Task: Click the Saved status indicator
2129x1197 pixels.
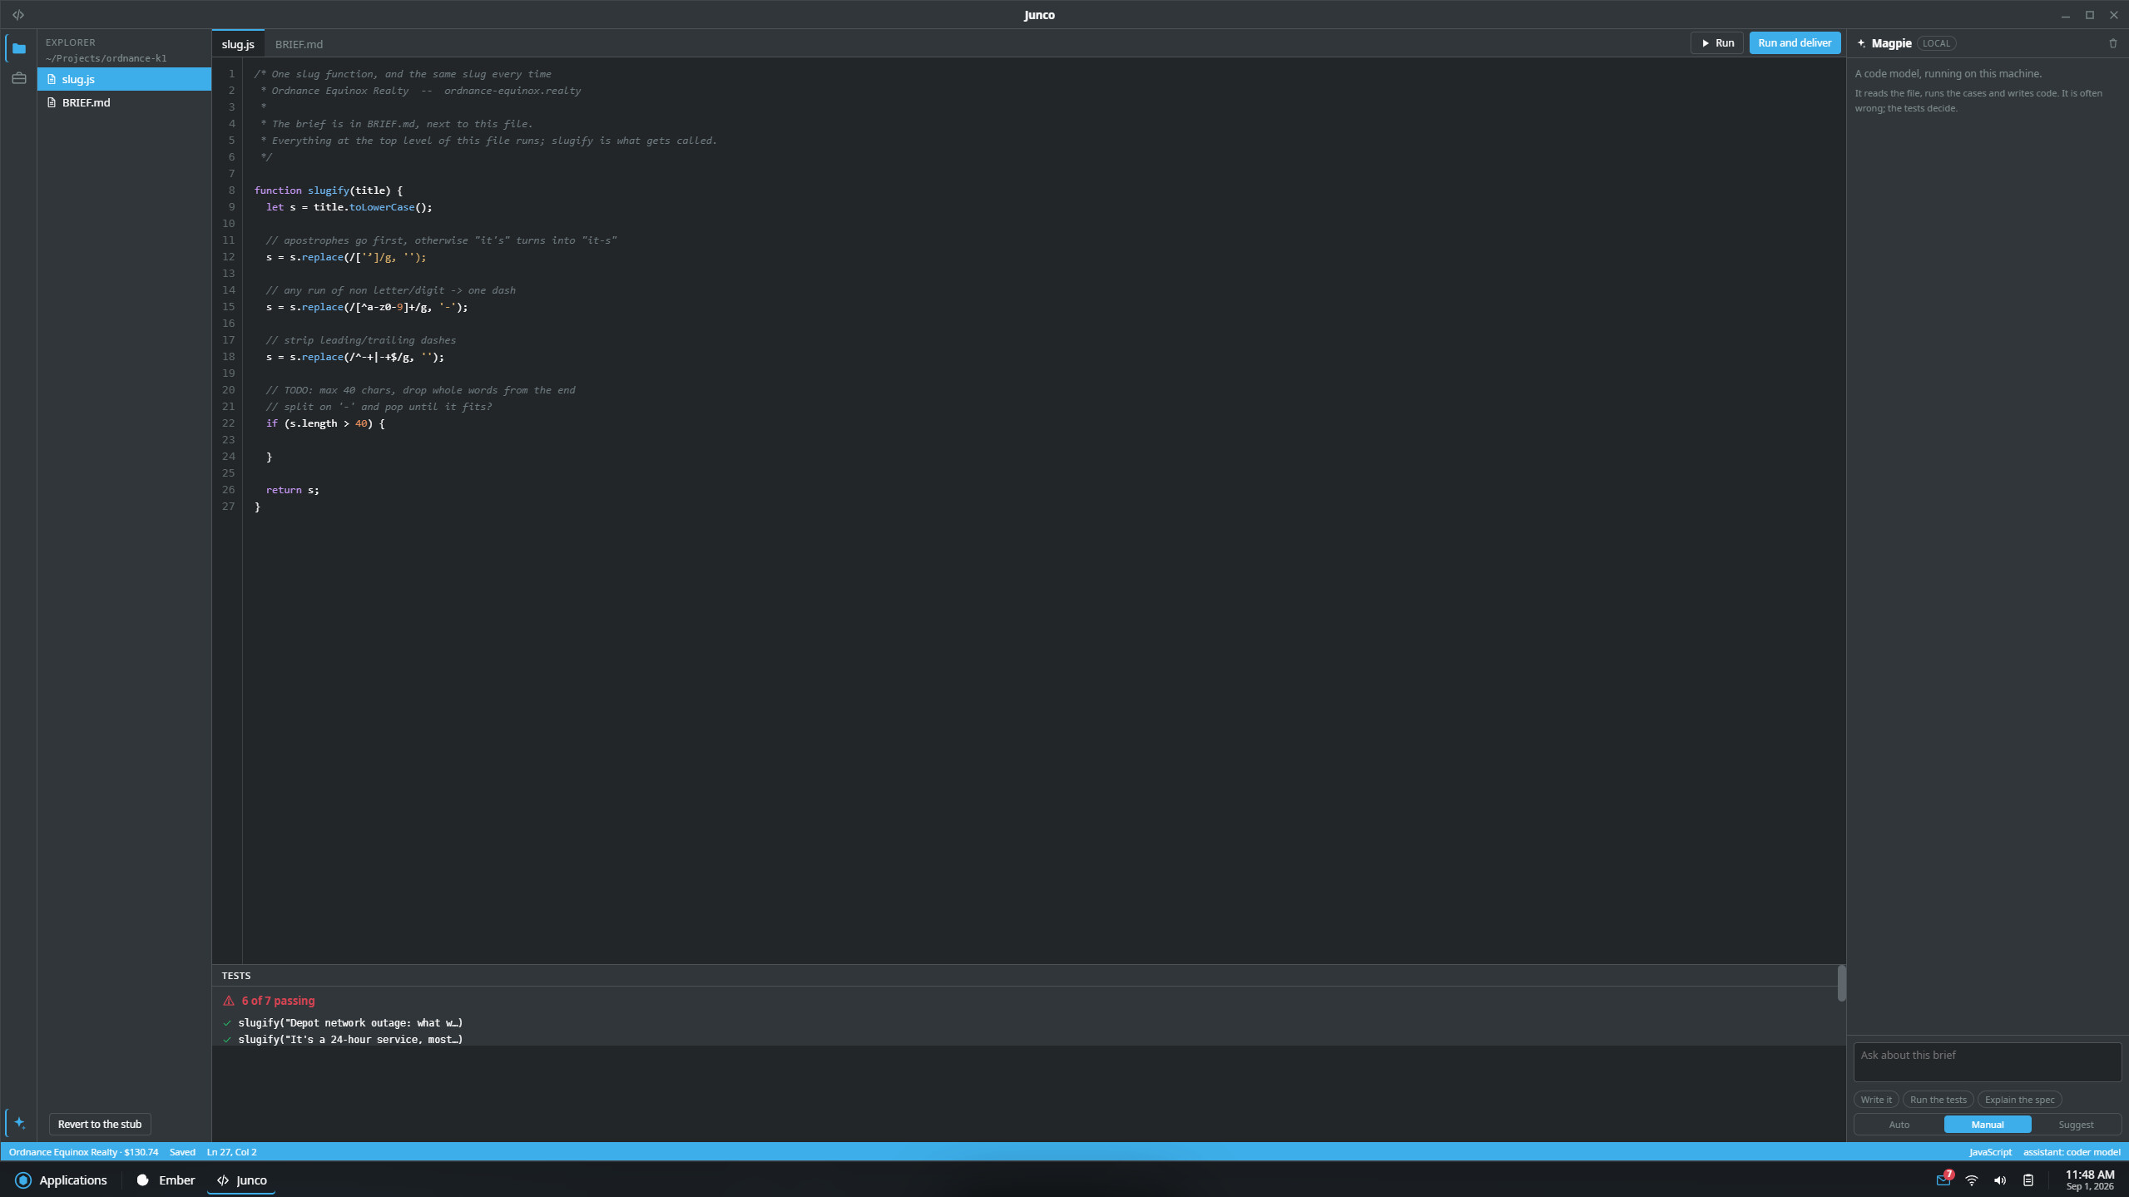Action: coord(182,1152)
